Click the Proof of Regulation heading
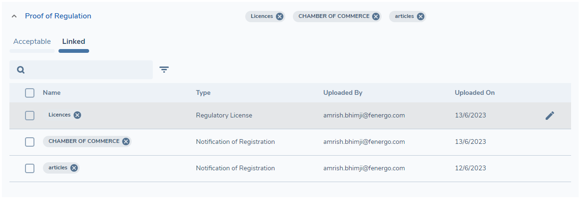Viewport: 581px width, 200px height. tap(58, 16)
